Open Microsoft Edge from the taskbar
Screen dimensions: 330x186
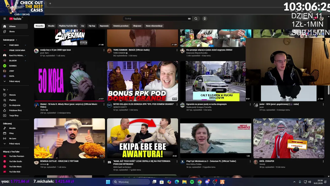(x=177, y=182)
